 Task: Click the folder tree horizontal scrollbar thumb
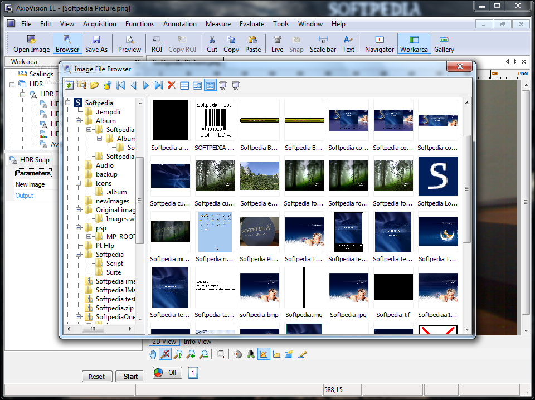point(93,329)
